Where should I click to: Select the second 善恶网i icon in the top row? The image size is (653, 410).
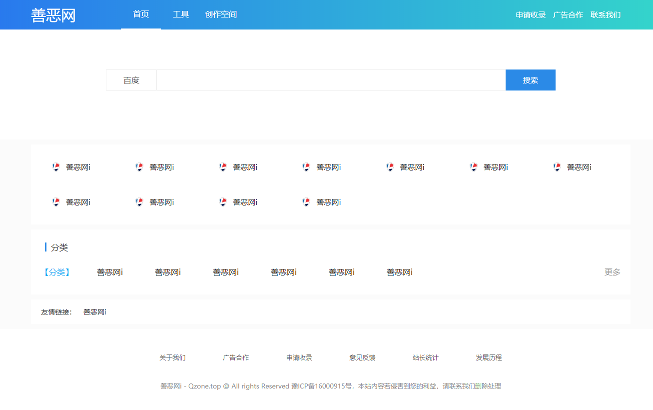tap(156, 167)
